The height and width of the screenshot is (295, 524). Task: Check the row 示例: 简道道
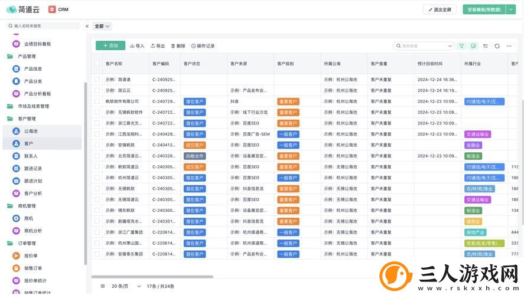(97, 80)
